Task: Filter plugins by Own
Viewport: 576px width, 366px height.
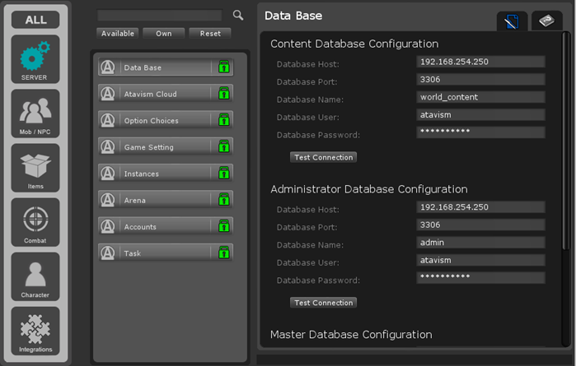Action: pyautogui.click(x=163, y=34)
